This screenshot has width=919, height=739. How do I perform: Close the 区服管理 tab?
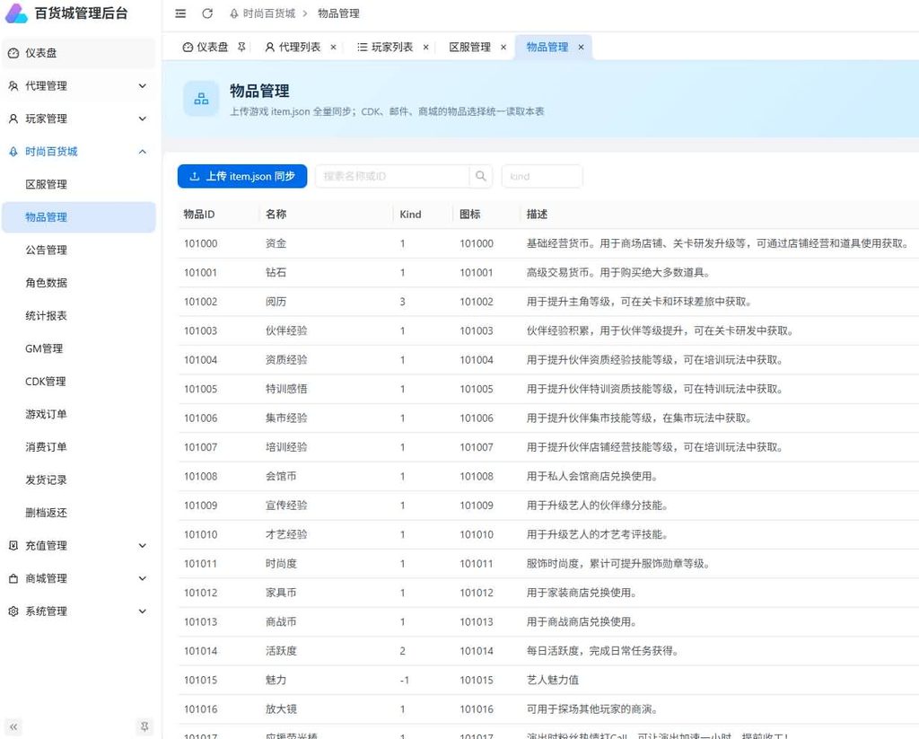pos(503,48)
